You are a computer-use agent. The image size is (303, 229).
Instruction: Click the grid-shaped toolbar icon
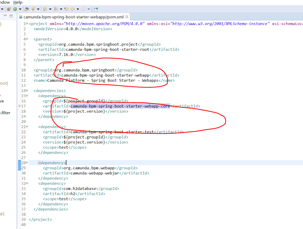pos(9,9)
